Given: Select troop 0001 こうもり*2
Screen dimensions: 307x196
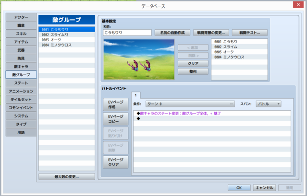Looking at the screenshot, I should 67,30.
